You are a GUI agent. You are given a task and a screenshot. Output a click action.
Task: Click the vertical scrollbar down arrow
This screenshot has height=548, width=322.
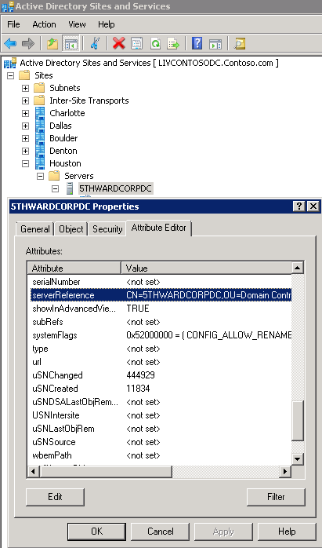point(298,458)
